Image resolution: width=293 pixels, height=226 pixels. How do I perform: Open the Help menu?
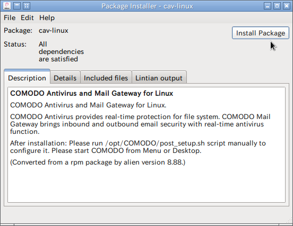47,18
